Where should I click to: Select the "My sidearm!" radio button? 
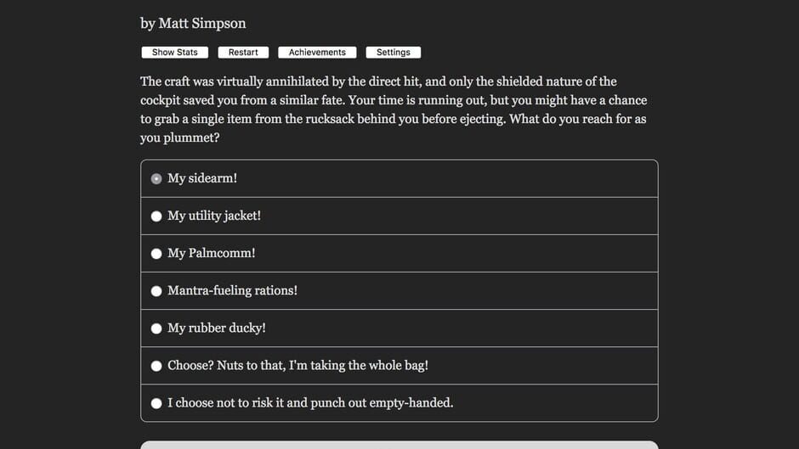point(156,179)
